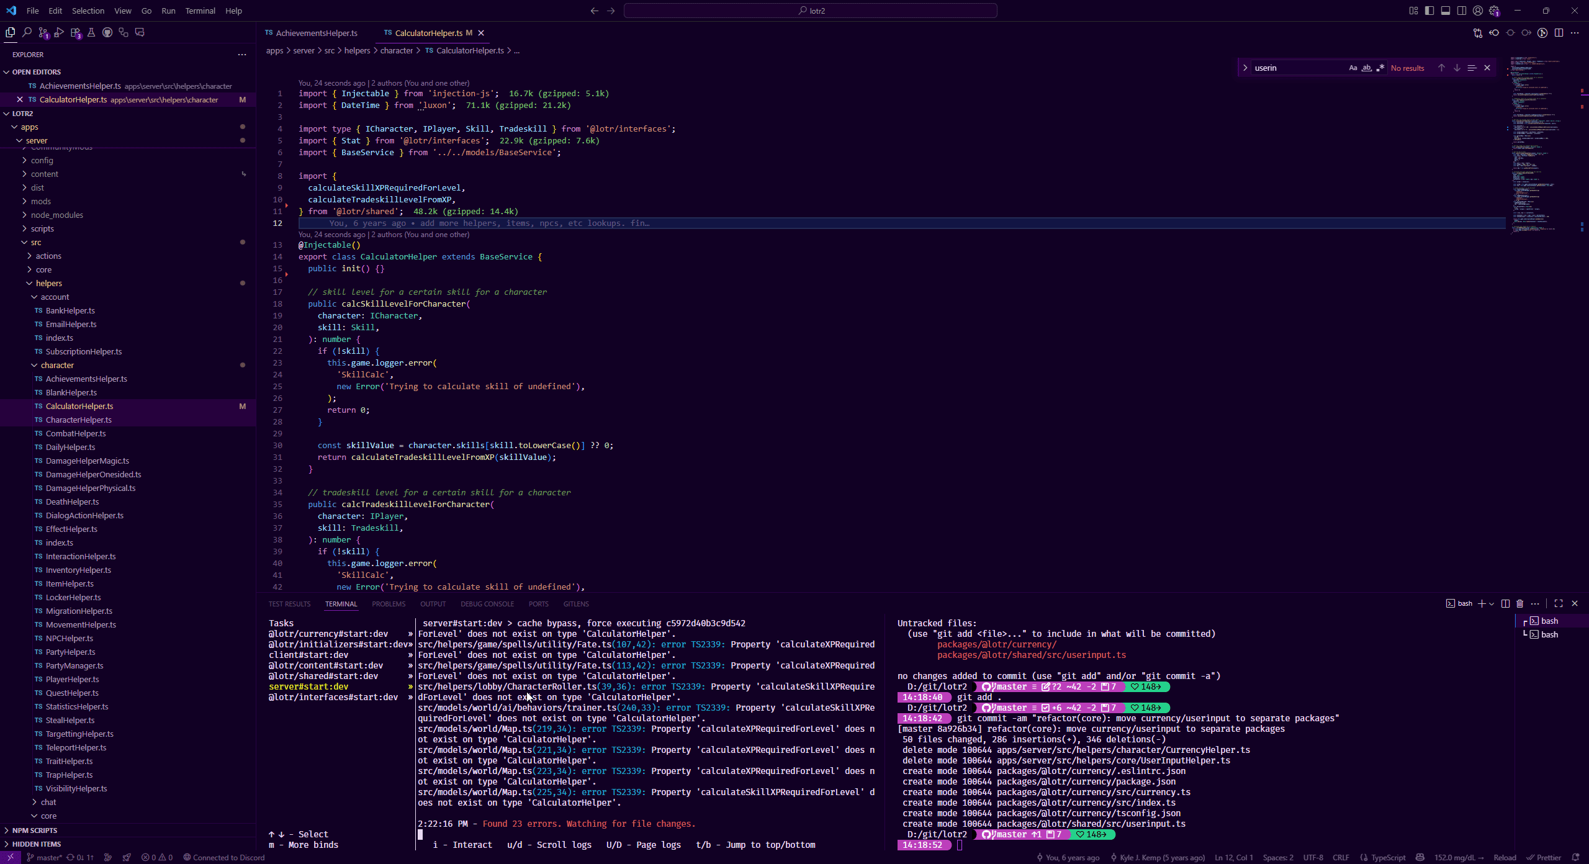Click the split editor right icon

tap(1559, 33)
